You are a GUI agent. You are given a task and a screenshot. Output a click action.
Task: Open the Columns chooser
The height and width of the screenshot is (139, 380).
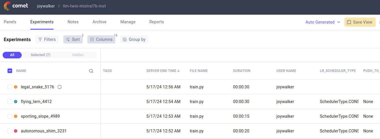(x=101, y=39)
